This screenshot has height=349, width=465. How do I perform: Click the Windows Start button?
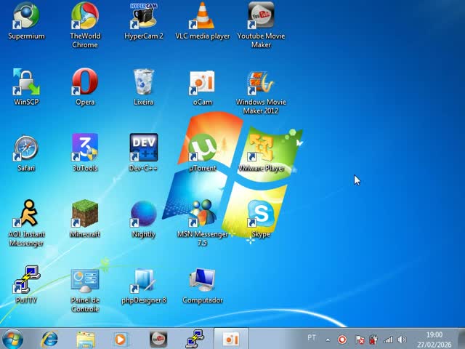click(13, 339)
